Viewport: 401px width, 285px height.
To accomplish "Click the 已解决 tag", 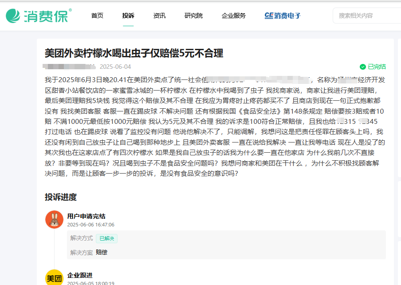I will point(106,238).
